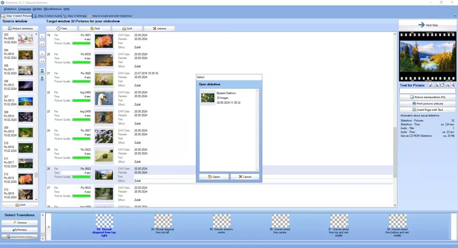Open the Miscellaneous menu
Image resolution: width=458 pixels, height=248 pixels.
53,9
